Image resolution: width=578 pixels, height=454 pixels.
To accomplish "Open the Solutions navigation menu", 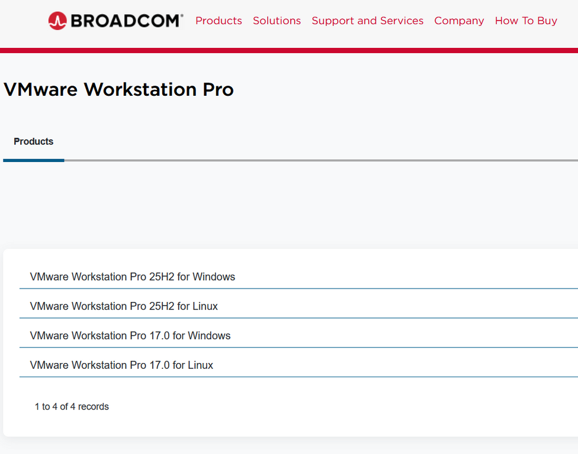I will click(x=277, y=21).
